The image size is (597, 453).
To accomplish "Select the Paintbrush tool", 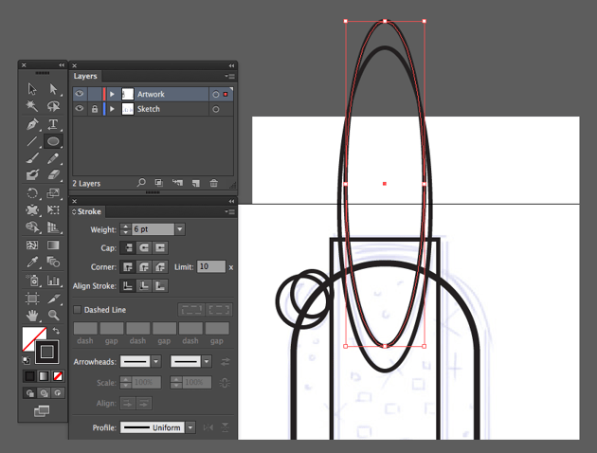I will pyautogui.click(x=32, y=158).
